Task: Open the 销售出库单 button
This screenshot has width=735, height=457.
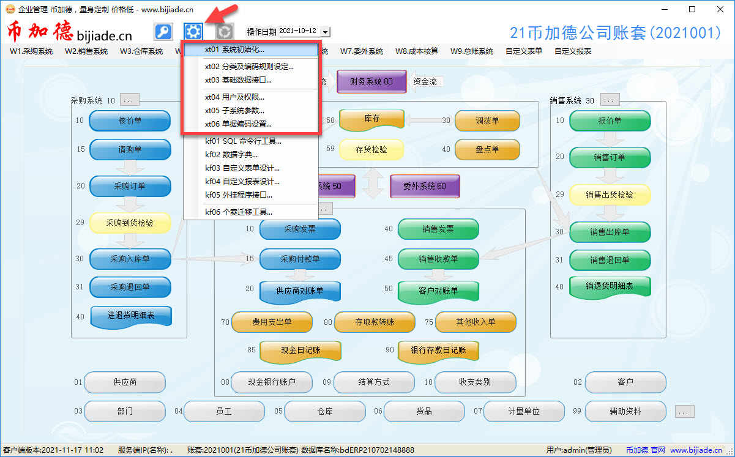Action: 610,232
